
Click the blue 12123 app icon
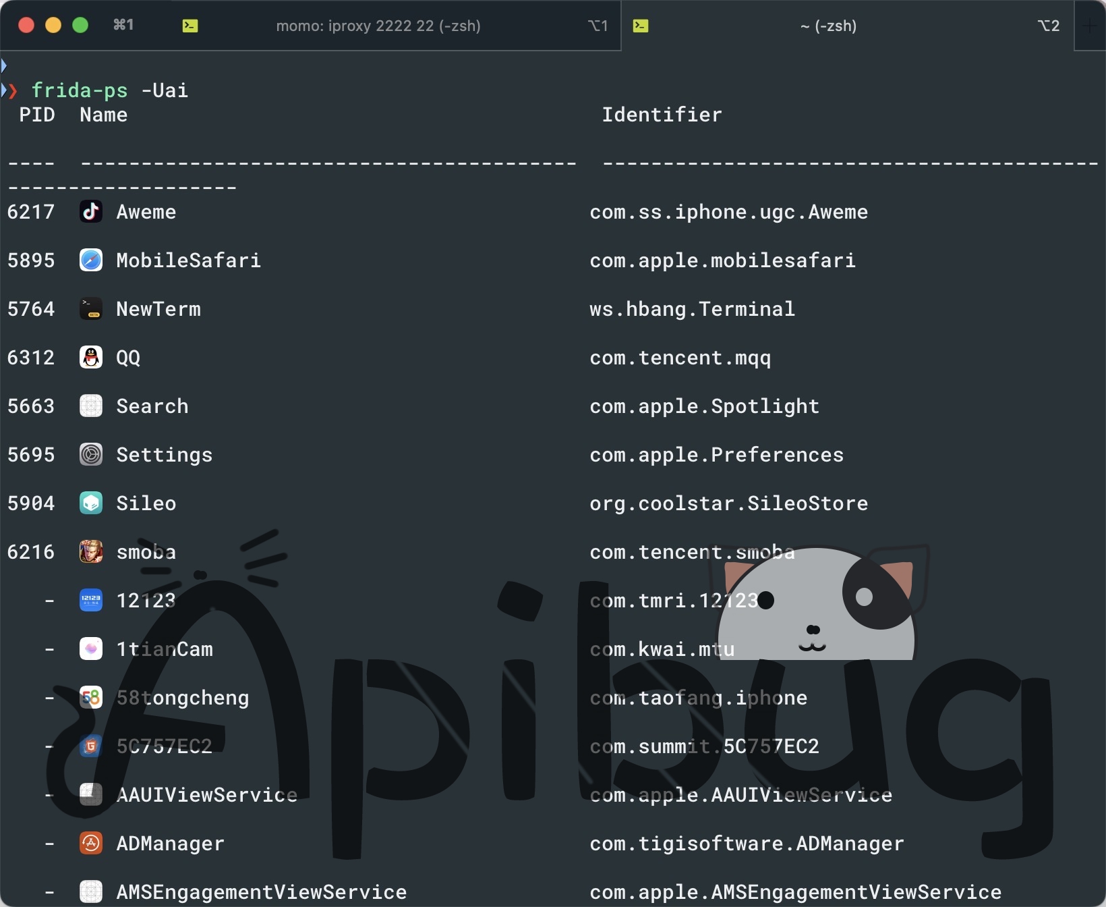[x=91, y=601]
